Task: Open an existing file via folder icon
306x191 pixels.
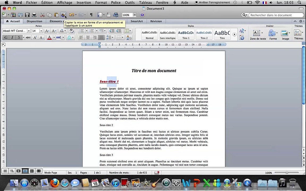Action: click(20, 15)
